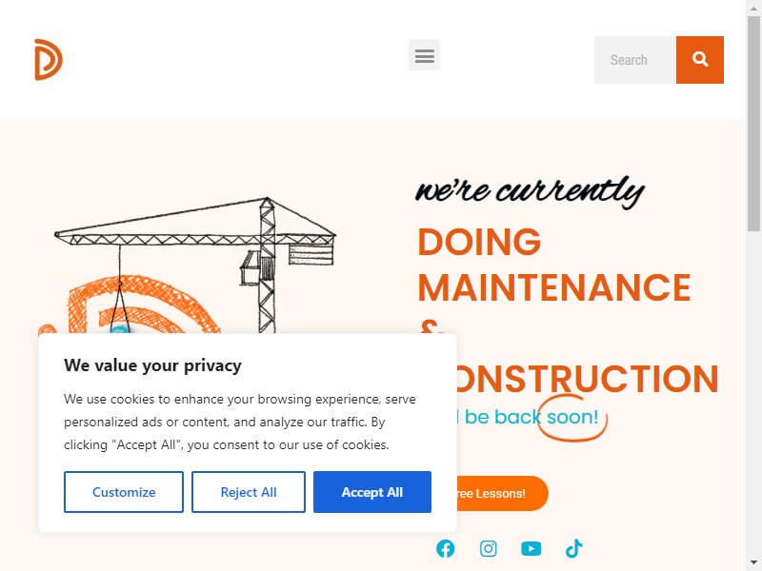Image resolution: width=762 pixels, height=571 pixels.
Task: Choose Accept All cookies button
Action: [372, 492]
